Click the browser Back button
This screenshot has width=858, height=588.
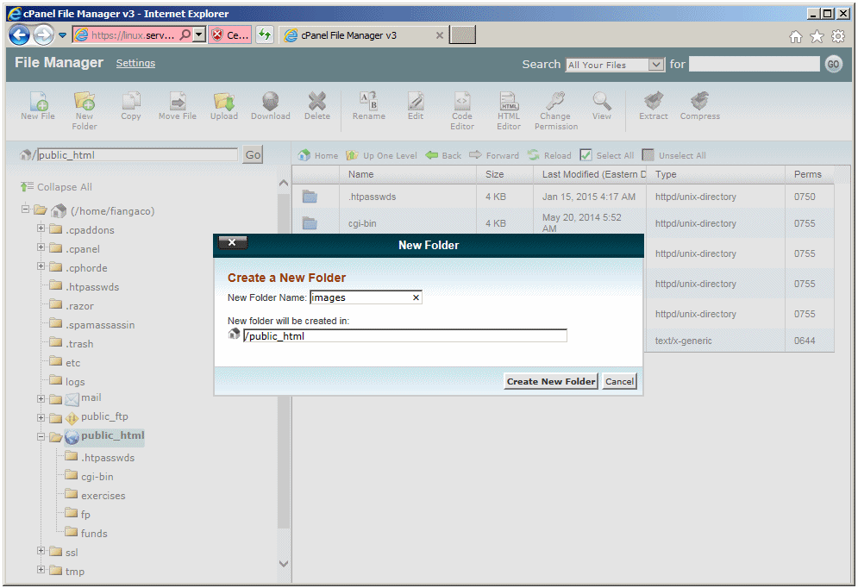19,35
